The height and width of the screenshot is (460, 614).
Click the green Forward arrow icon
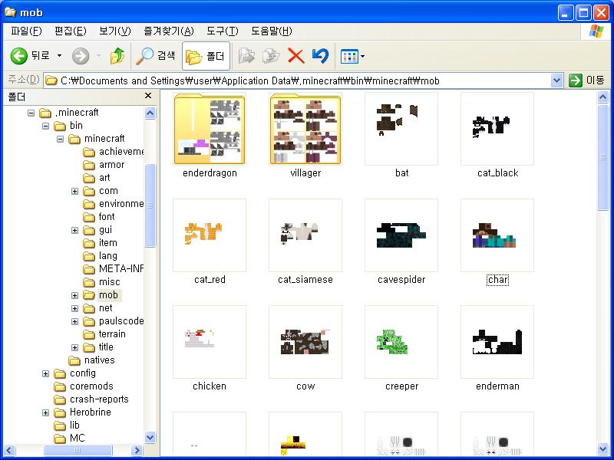81,56
